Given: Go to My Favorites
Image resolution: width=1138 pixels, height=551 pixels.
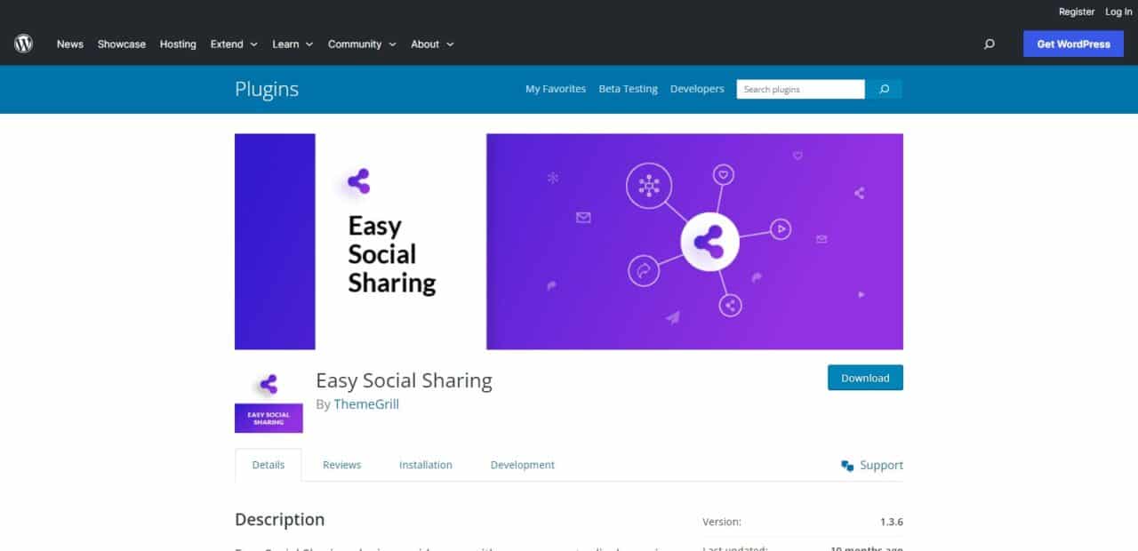Looking at the screenshot, I should click(x=556, y=89).
